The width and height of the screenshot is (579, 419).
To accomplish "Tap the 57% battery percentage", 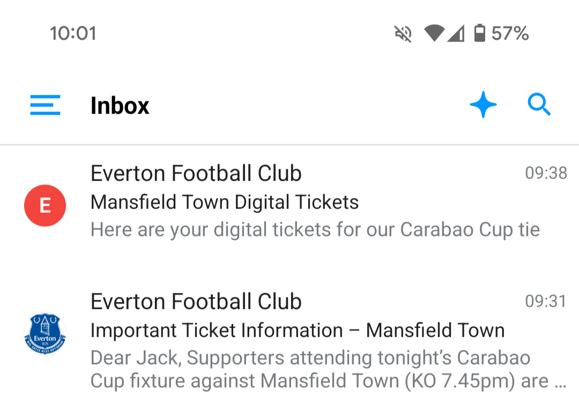I will (x=510, y=34).
